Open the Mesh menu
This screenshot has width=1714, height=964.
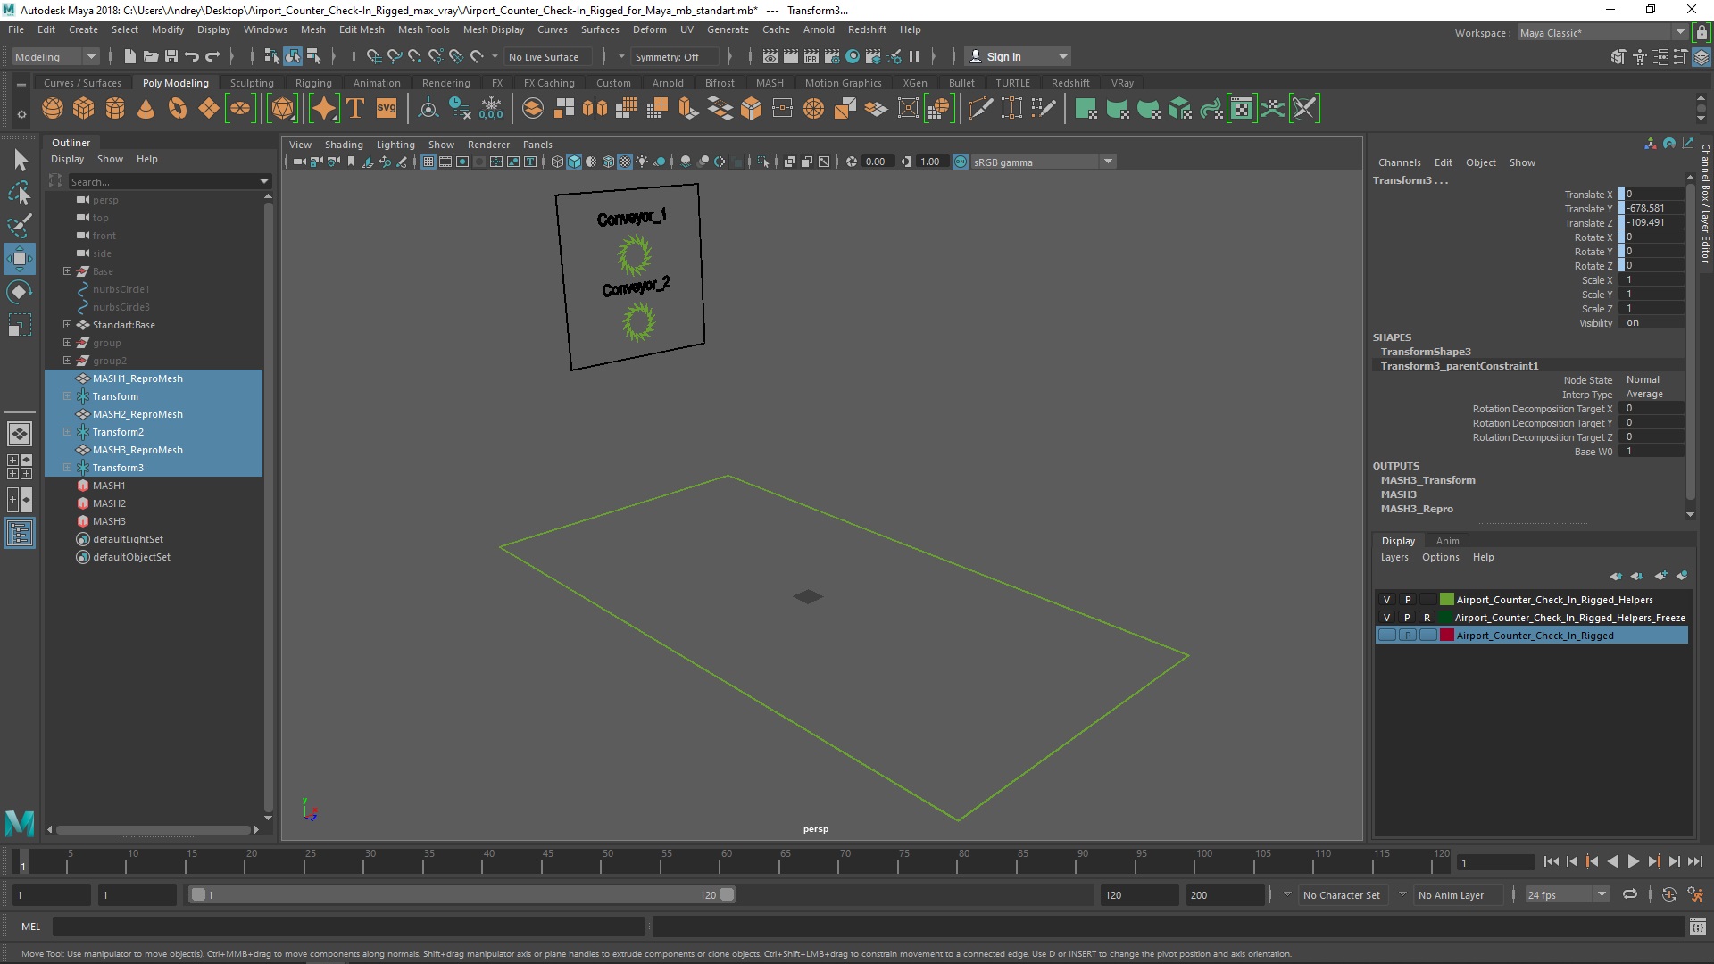click(x=313, y=29)
